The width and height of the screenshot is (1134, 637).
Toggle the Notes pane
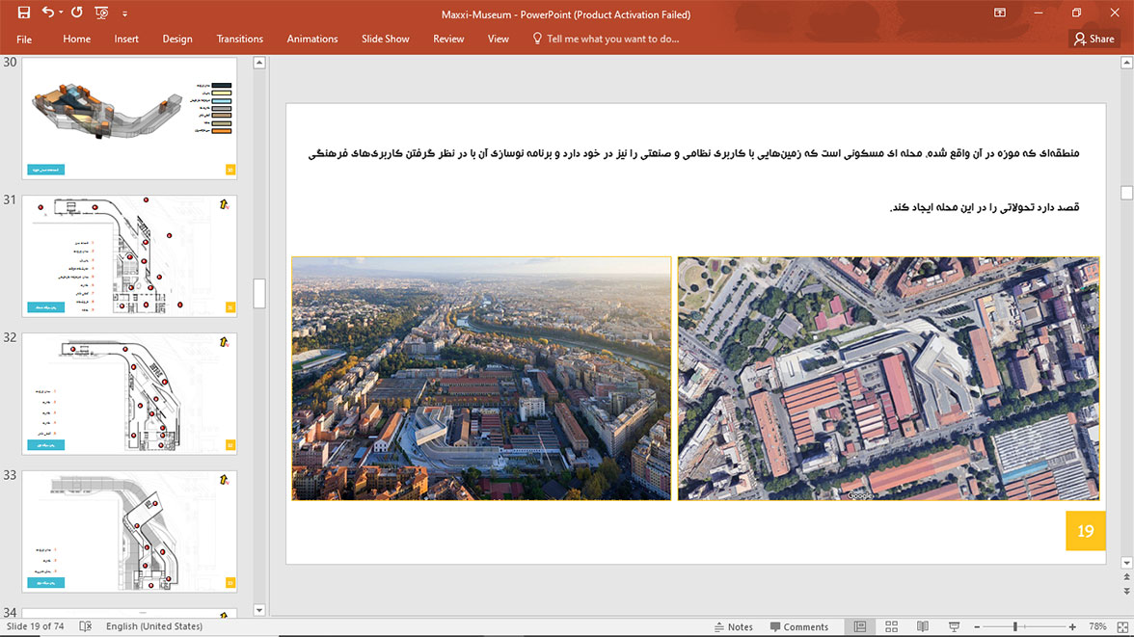click(x=733, y=626)
